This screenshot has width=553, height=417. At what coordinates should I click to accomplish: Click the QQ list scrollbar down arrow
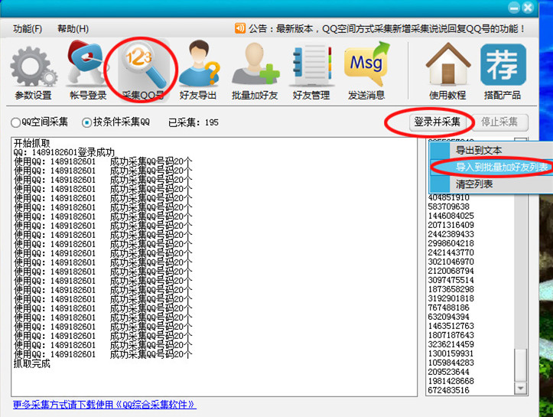tap(521, 389)
